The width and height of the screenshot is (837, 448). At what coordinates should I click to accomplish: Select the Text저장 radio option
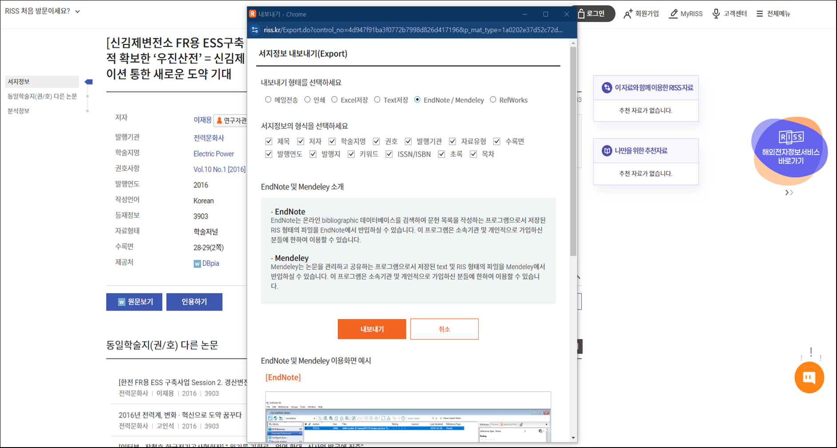tap(377, 100)
